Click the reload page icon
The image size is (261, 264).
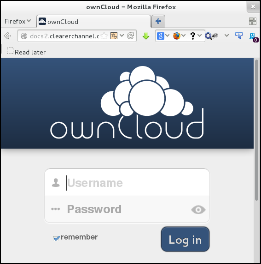[131, 36]
